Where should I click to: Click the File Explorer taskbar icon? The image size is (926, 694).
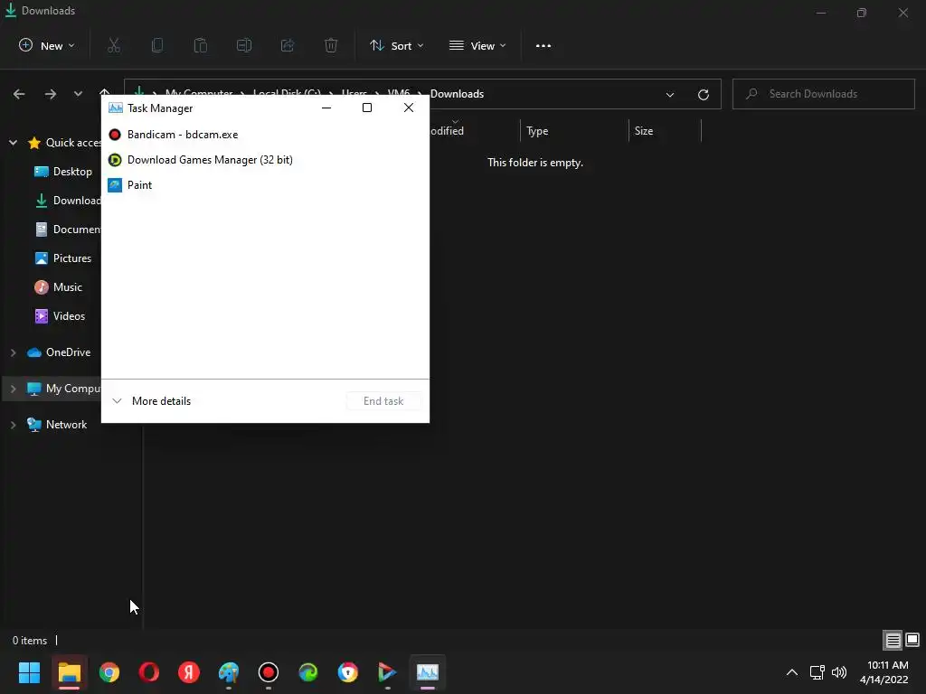coord(69,672)
